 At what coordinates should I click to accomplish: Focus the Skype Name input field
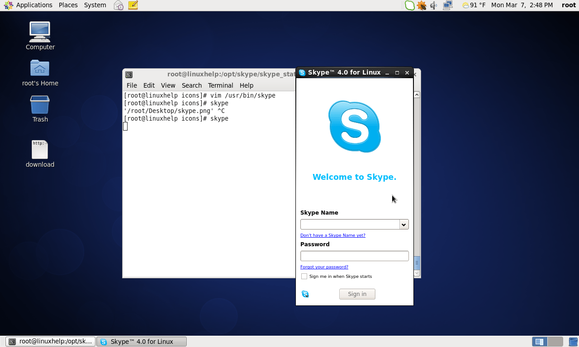350,225
